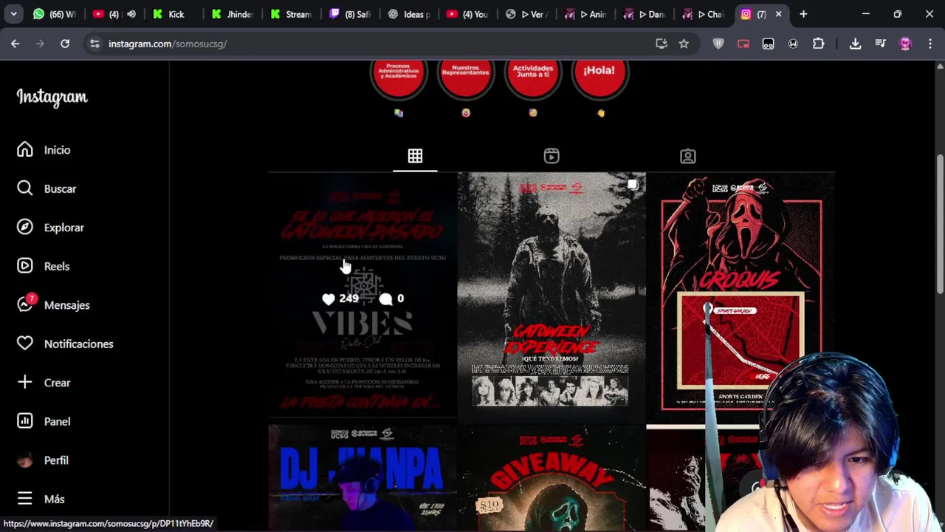
Task: Close the active Instagram tab
Action: coord(778,14)
